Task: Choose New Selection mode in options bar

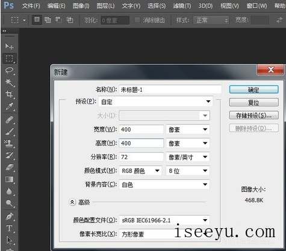Action: [x=37, y=20]
